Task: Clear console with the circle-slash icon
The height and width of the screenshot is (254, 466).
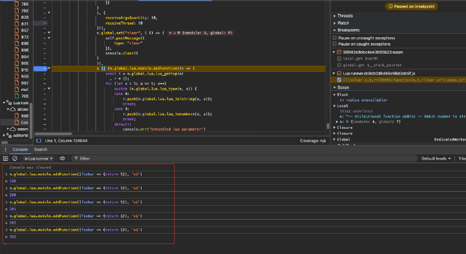Action: 16,158
